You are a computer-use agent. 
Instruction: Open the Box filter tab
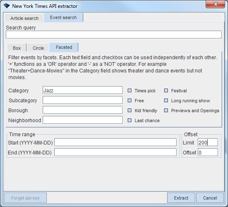click(17, 48)
